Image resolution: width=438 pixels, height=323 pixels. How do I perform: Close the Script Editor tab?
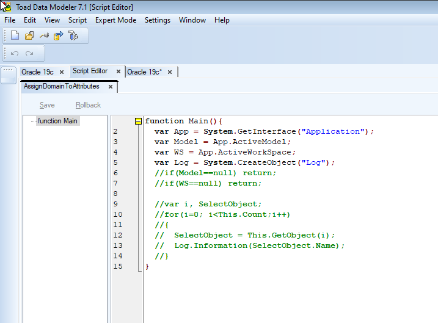[119, 71]
